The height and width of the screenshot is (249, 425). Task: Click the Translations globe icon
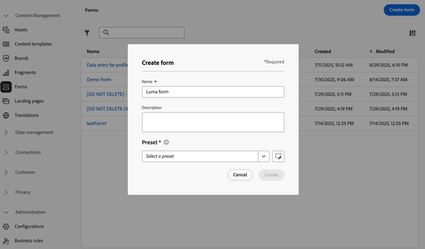click(x=6, y=115)
